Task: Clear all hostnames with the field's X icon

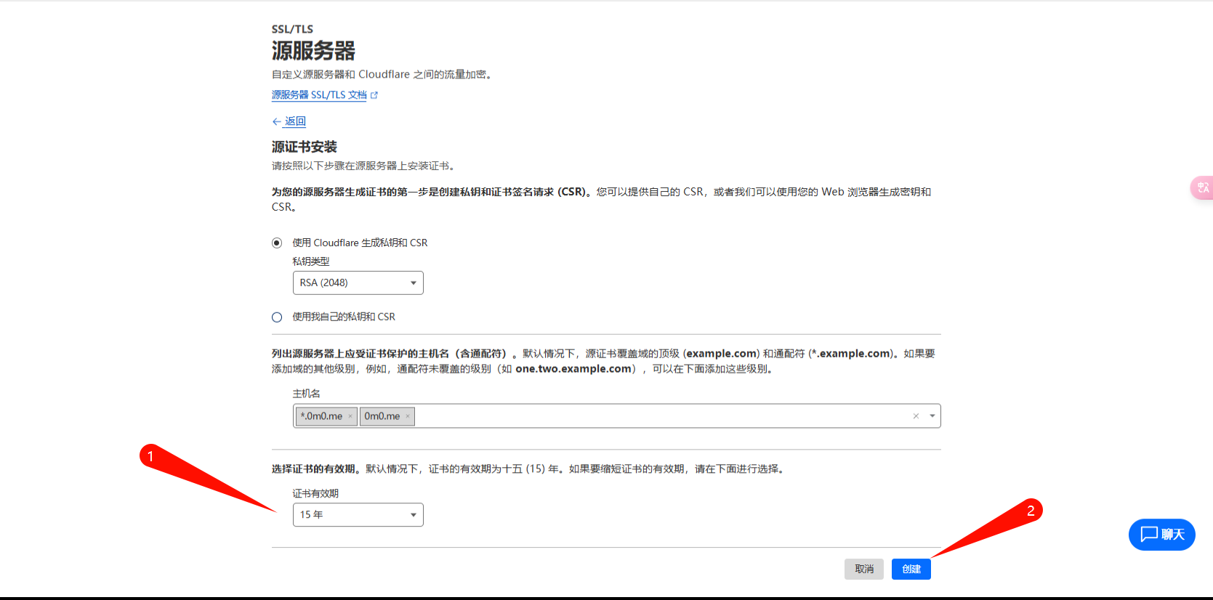Action: tap(916, 416)
